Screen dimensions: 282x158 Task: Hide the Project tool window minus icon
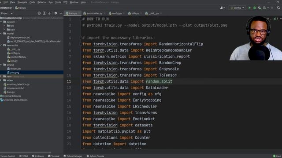click(x=61, y=13)
